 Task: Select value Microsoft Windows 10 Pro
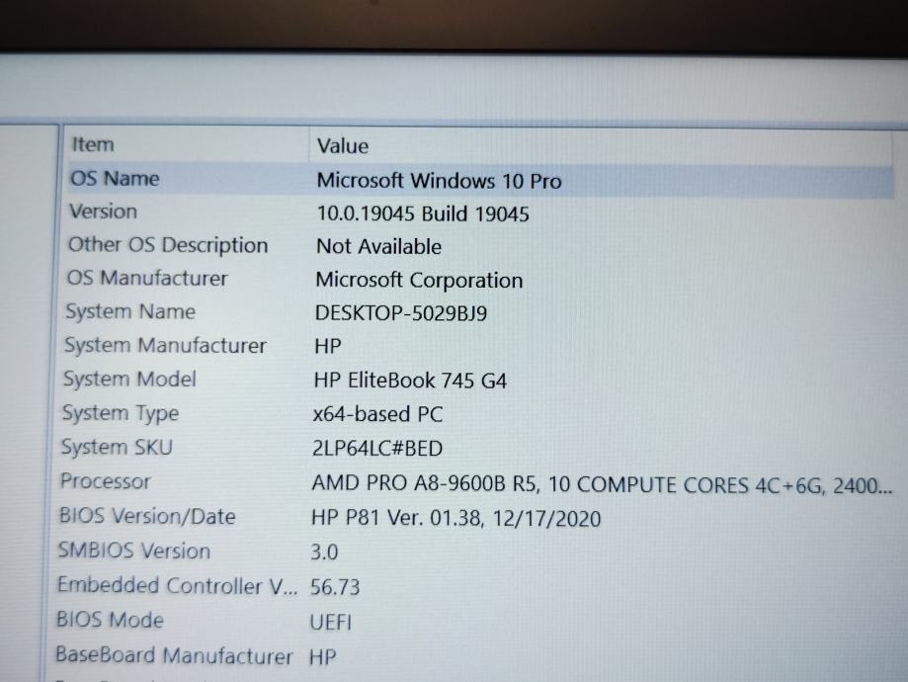tap(439, 181)
